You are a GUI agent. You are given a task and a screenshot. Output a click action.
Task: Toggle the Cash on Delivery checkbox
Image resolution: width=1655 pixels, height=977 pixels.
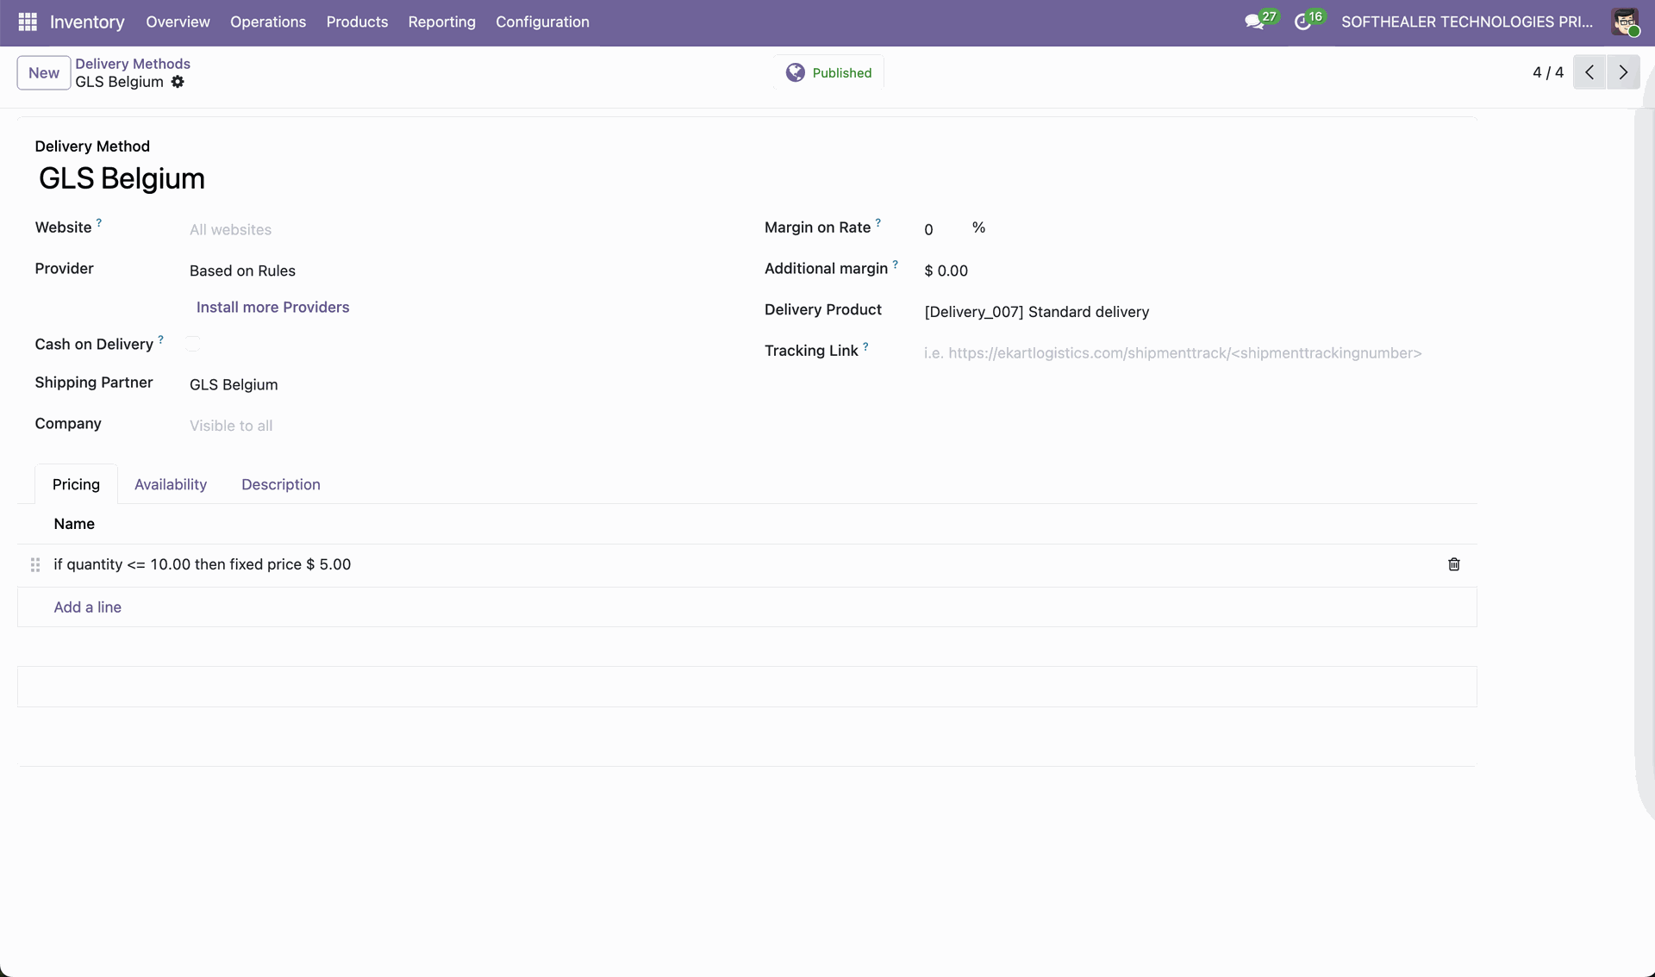point(193,344)
